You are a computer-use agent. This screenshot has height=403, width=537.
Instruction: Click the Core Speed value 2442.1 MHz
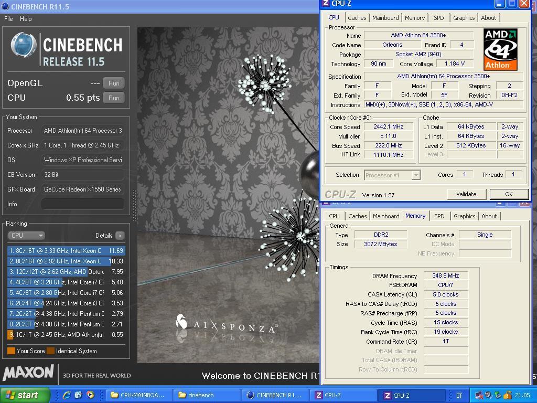pyautogui.click(x=388, y=127)
